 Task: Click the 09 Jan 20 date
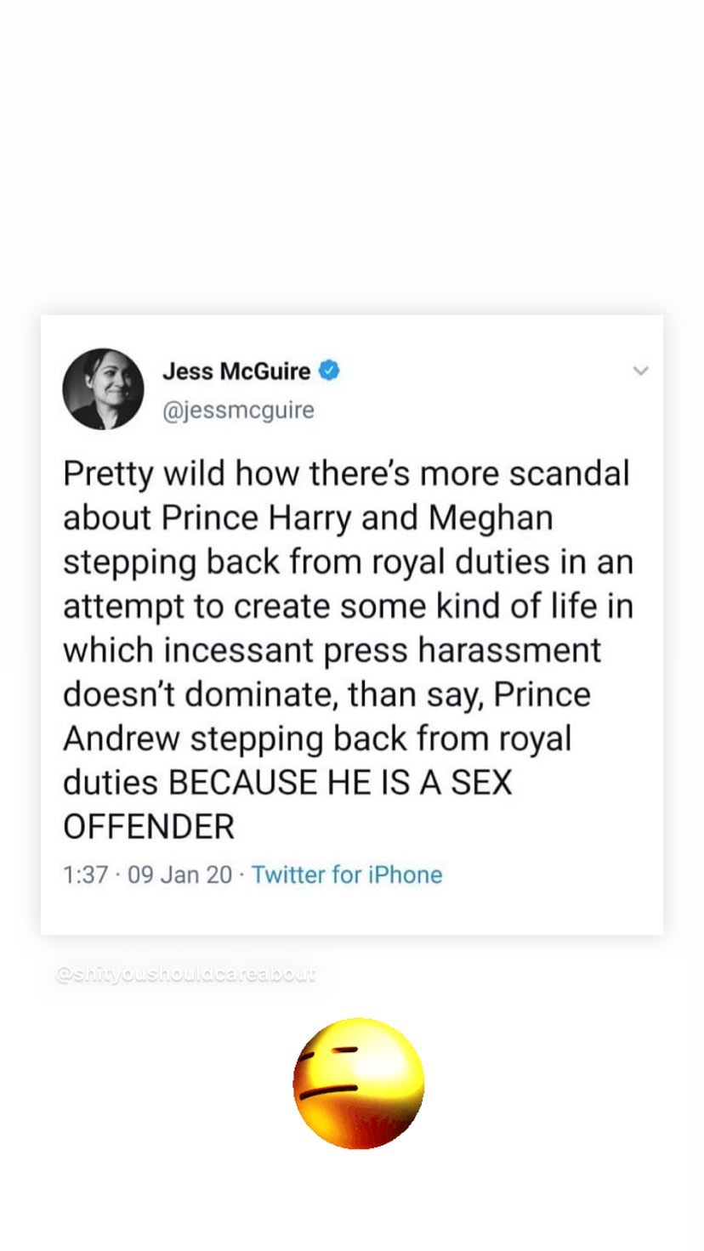179,875
